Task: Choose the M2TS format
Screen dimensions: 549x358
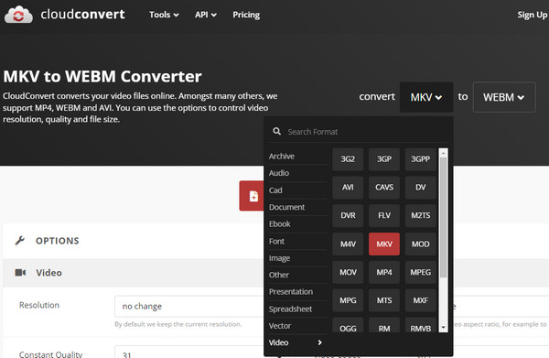Action: 421,215
